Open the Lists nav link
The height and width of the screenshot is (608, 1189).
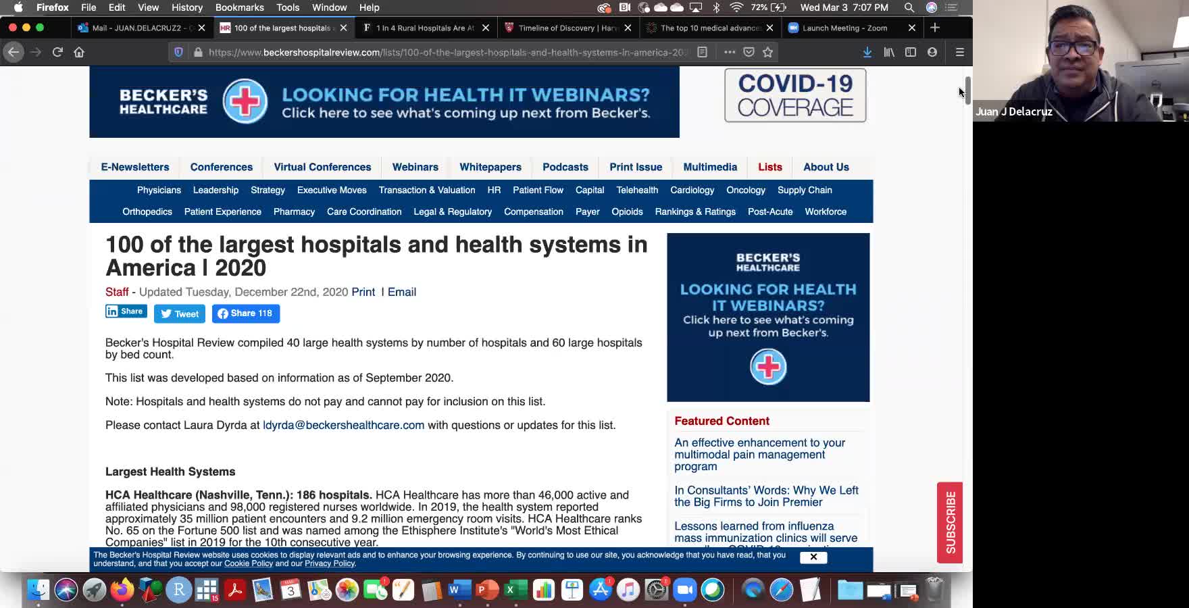click(770, 167)
